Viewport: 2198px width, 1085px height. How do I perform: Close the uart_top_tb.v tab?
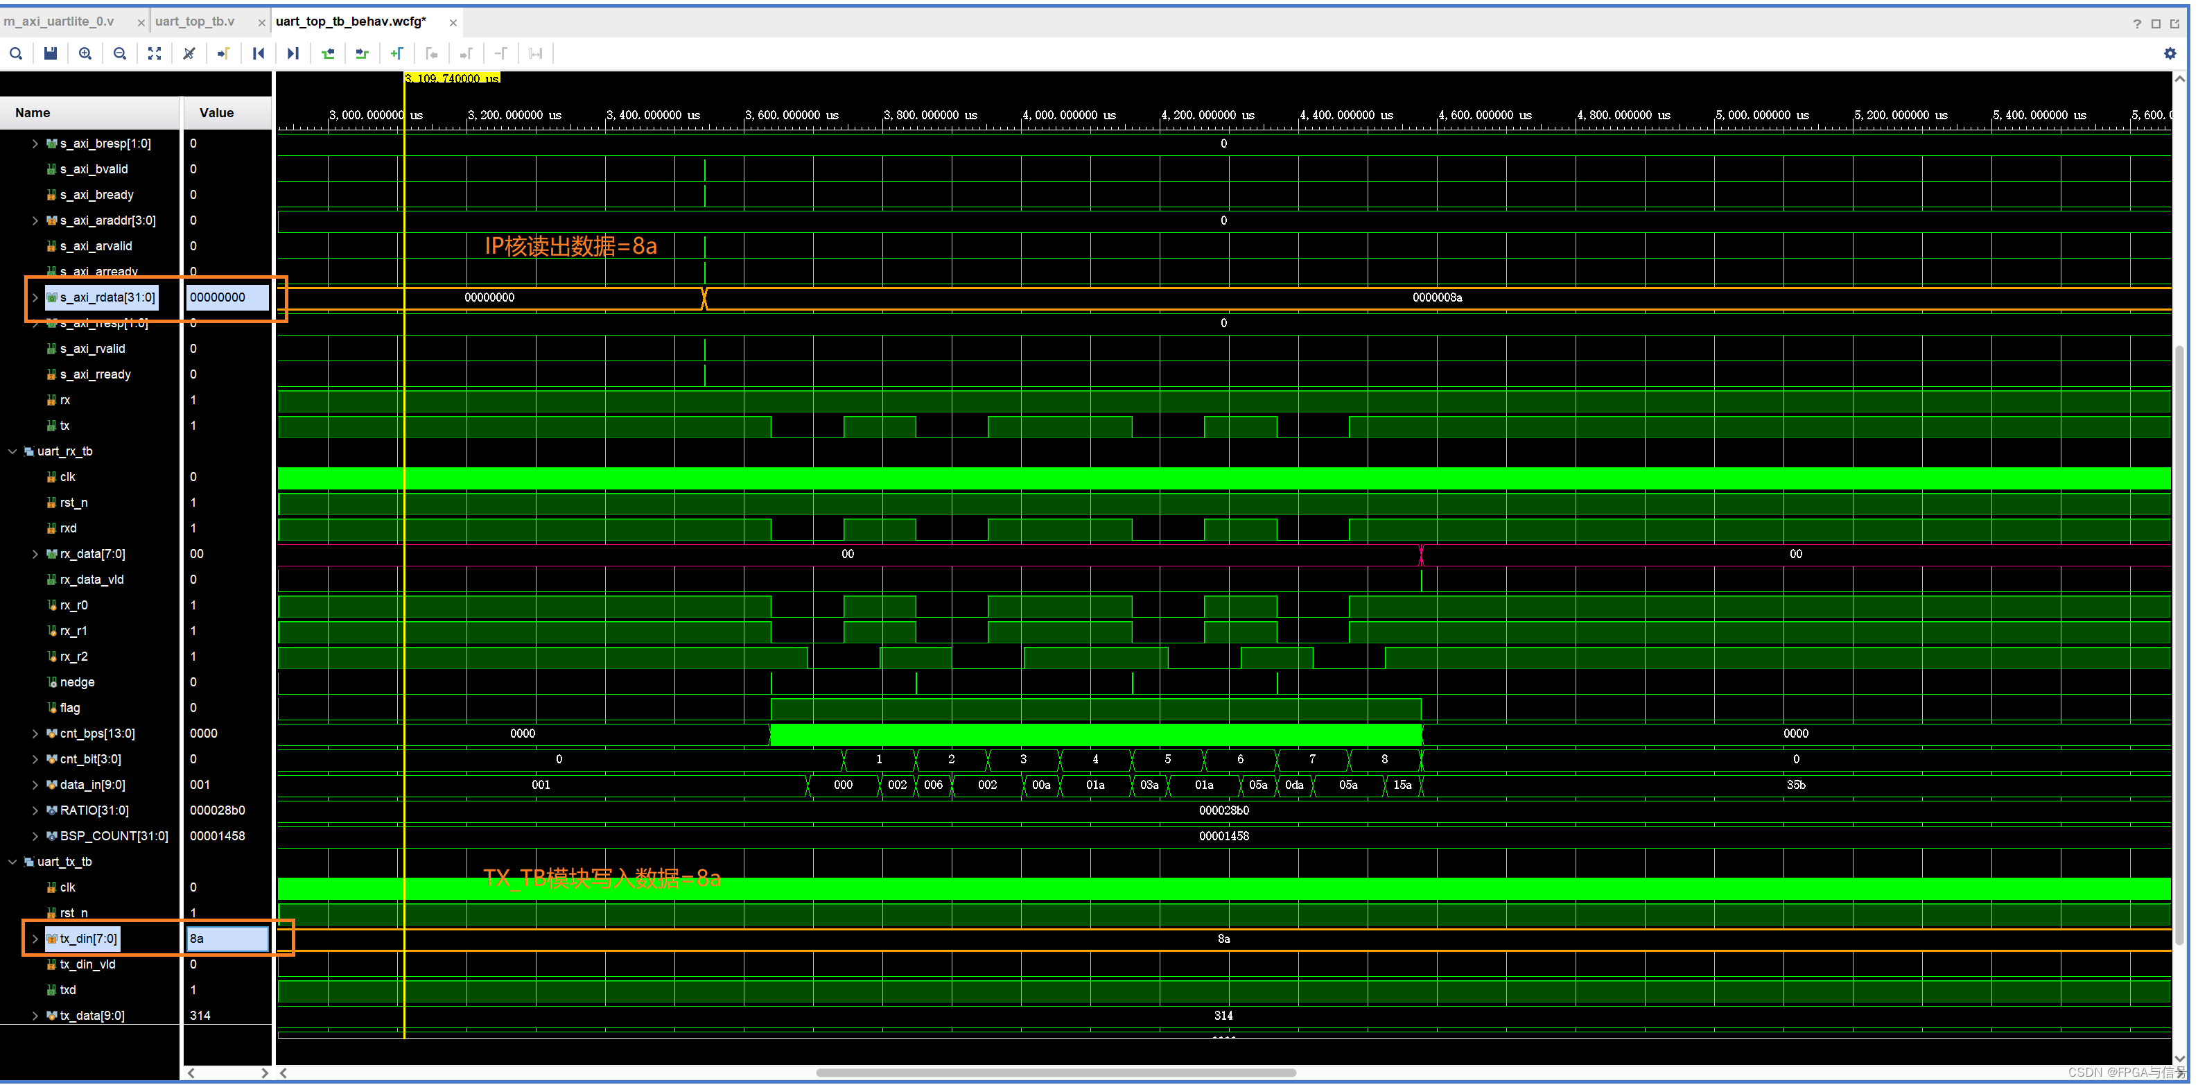click(262, 23)
